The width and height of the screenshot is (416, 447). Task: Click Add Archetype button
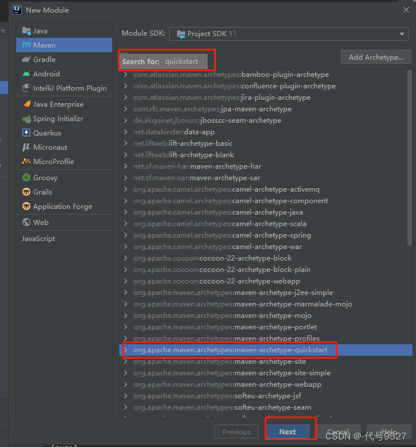tap(376, 57)
